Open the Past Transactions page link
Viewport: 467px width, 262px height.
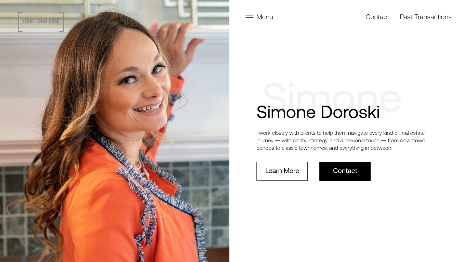[426, 17]
